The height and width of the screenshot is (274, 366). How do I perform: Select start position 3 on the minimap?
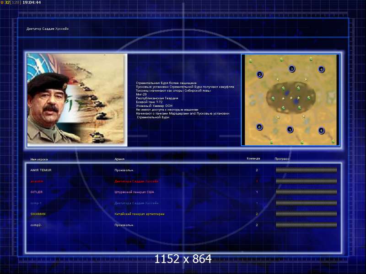292,69
